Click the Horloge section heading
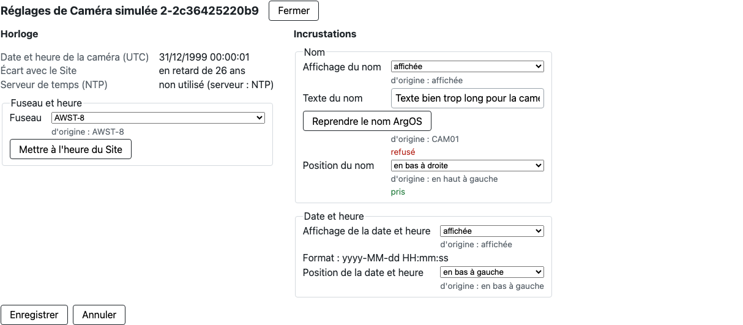Viewport: 743px width, 325px height. 20,34
